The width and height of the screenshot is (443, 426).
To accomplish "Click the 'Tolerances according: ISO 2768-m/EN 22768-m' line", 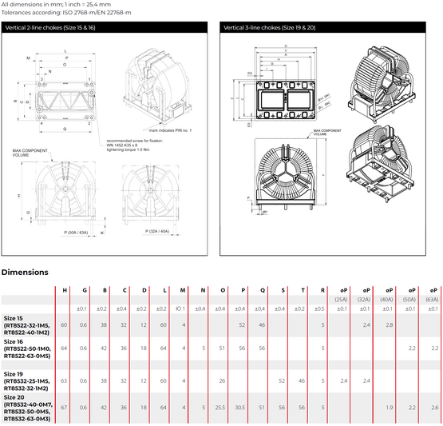I will (x=66, y=13).
